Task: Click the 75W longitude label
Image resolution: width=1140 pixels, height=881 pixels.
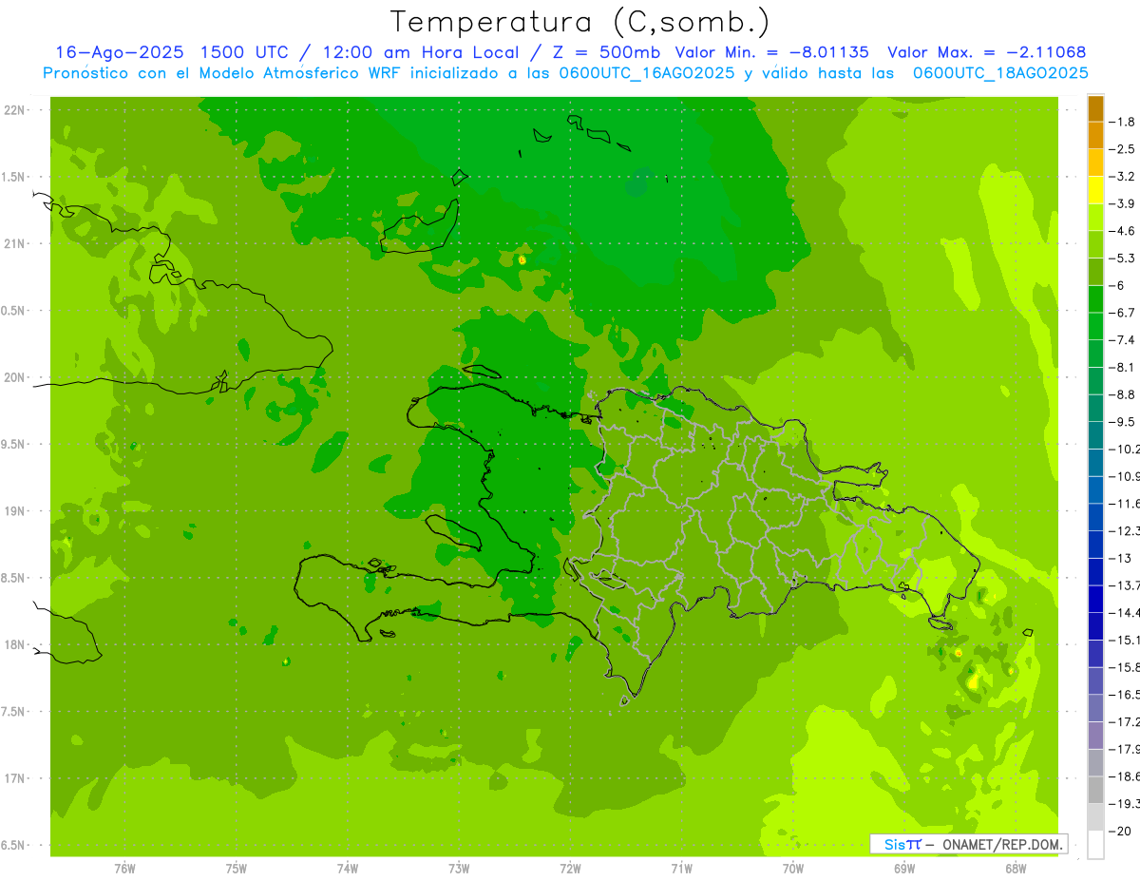Action: [x=237, y=869]
